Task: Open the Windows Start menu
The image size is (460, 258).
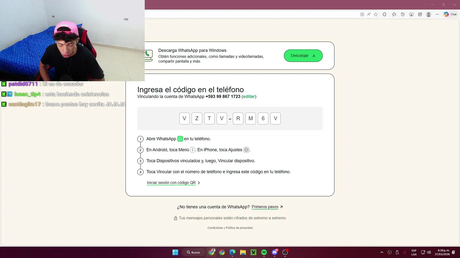Action: 175,252
